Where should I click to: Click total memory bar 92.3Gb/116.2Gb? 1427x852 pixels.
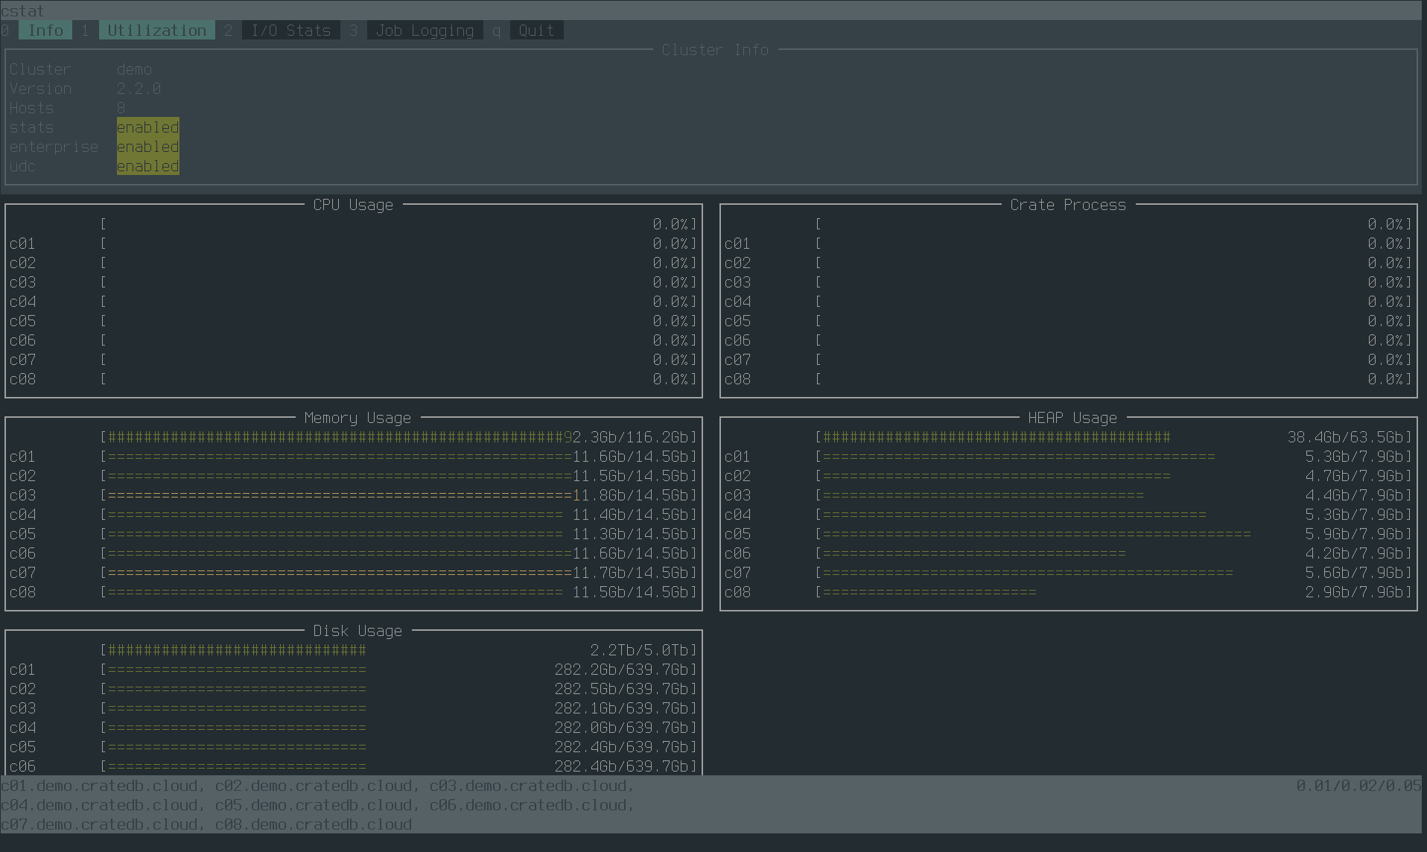(x=398, y=437)
